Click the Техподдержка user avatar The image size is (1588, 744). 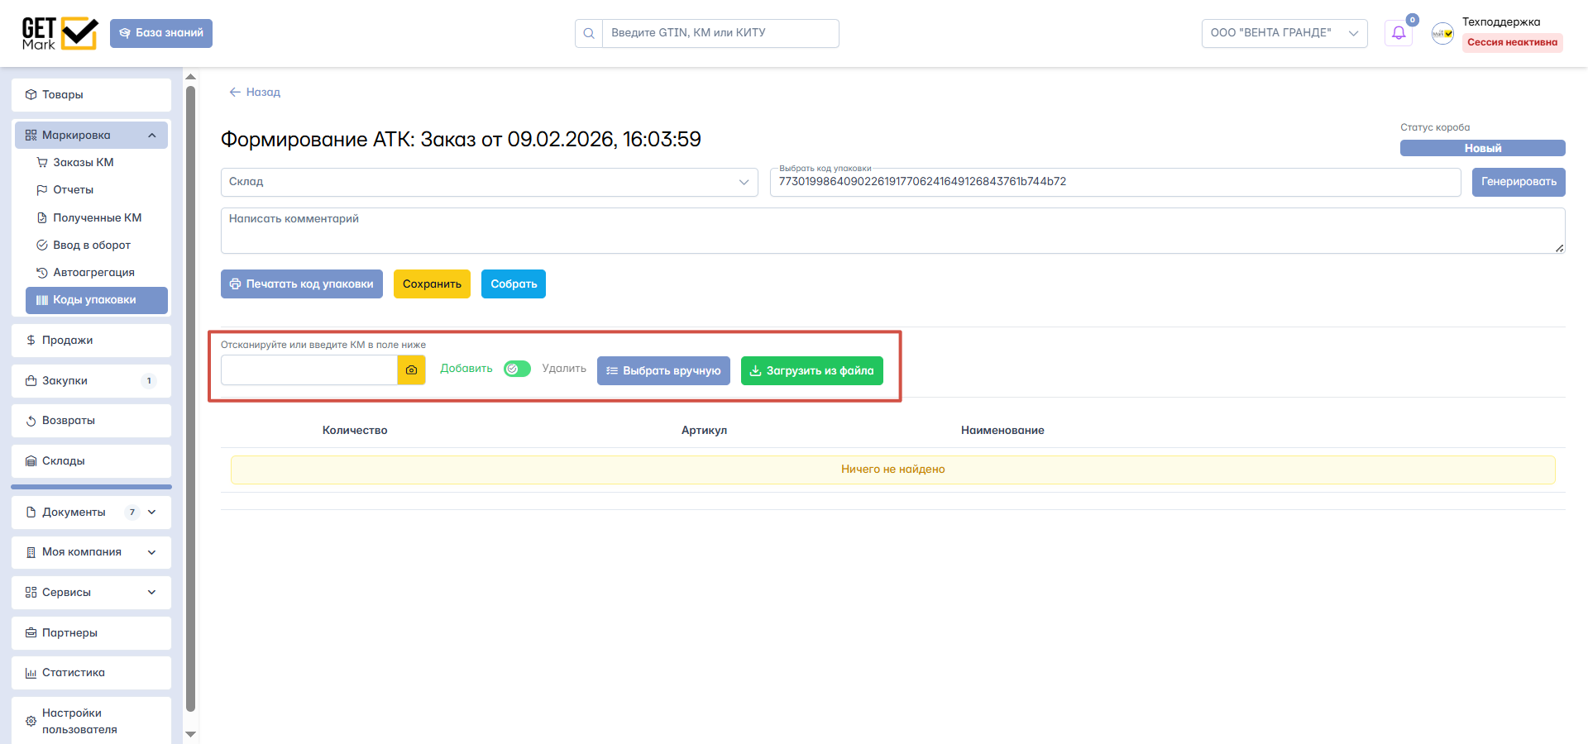click(1442, 33)
